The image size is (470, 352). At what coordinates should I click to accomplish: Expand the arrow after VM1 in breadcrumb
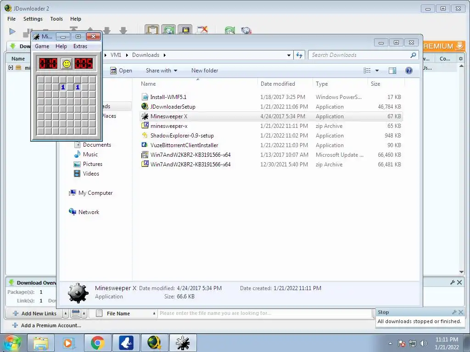click(127, 55)
